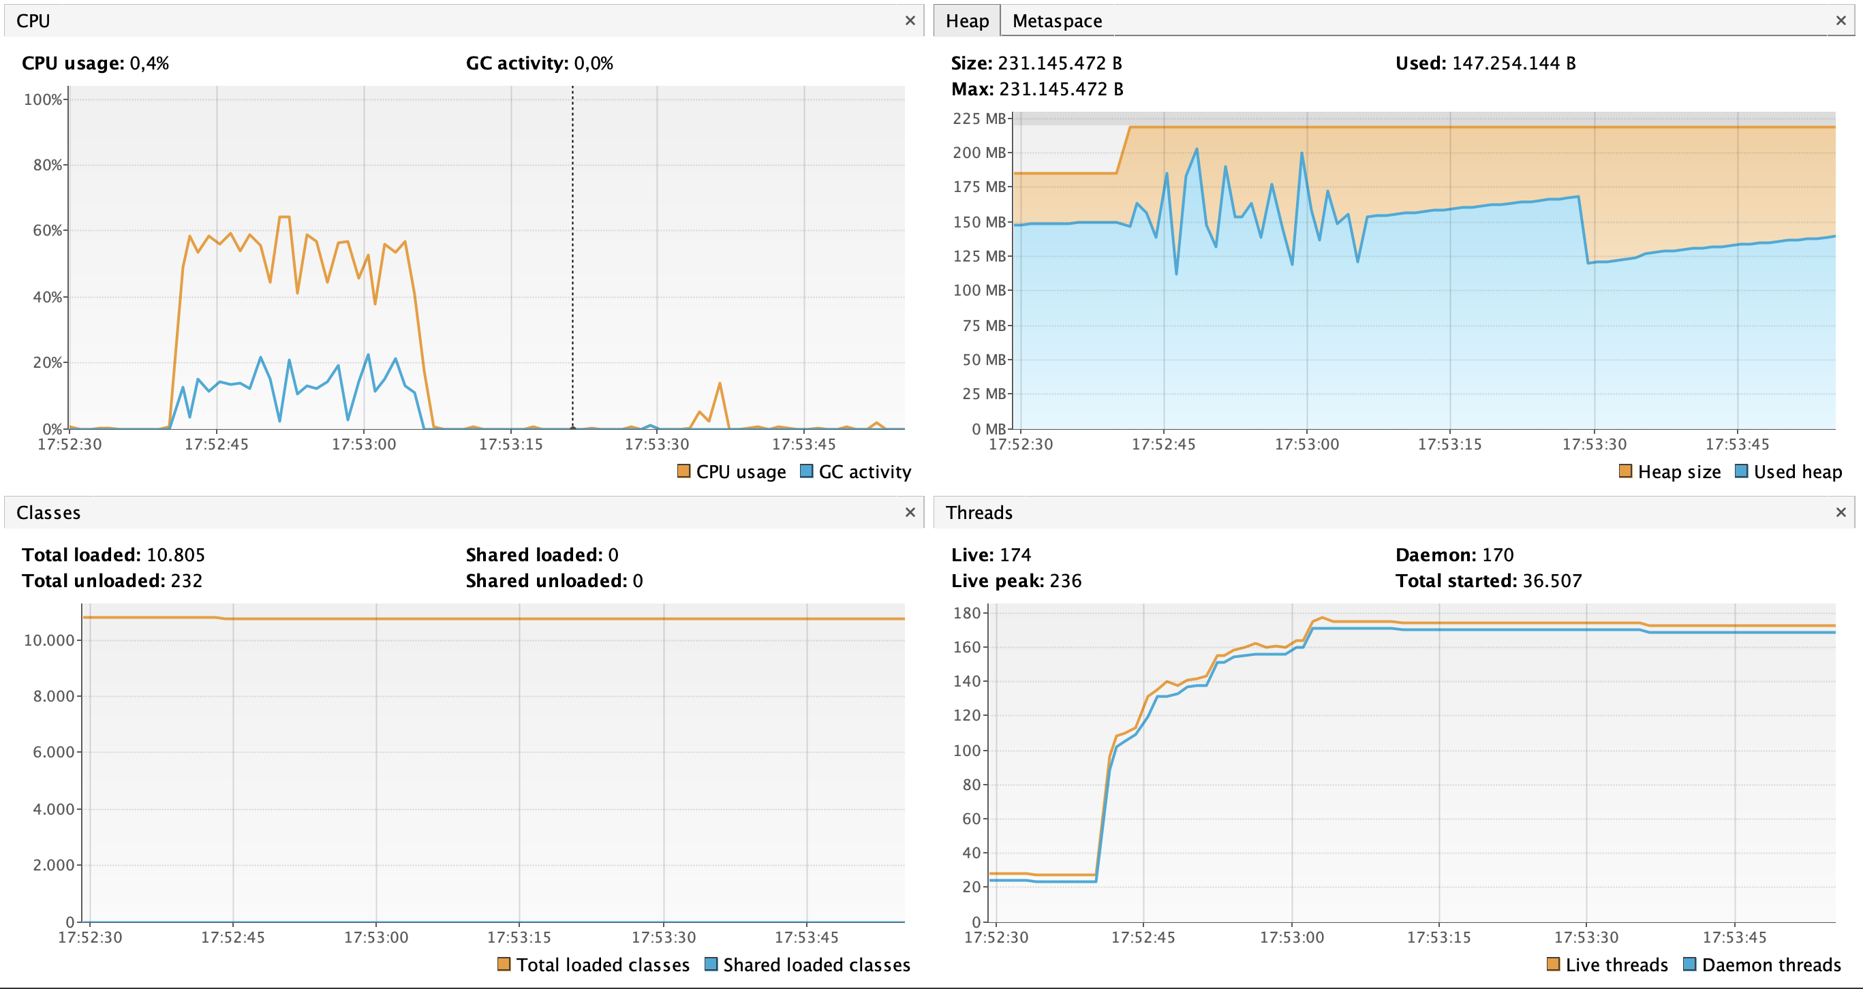Click the 'Live threads' legend label

pyautogui.click(x=1617, y=964)
